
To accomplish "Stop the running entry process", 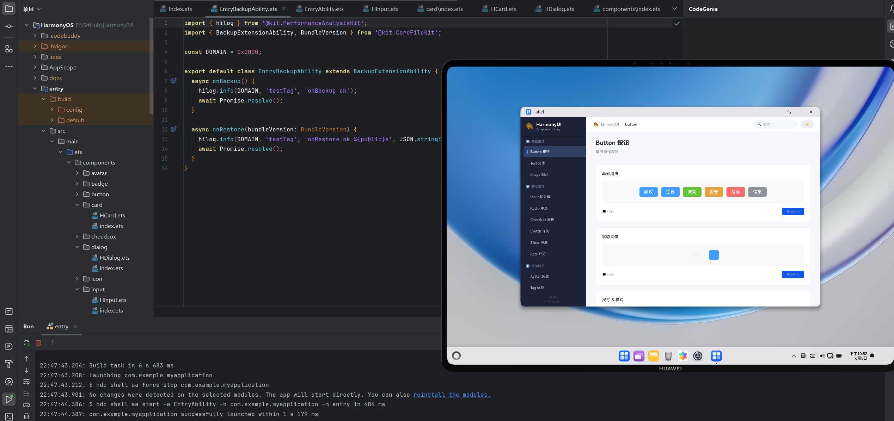I will click(38, 343).
